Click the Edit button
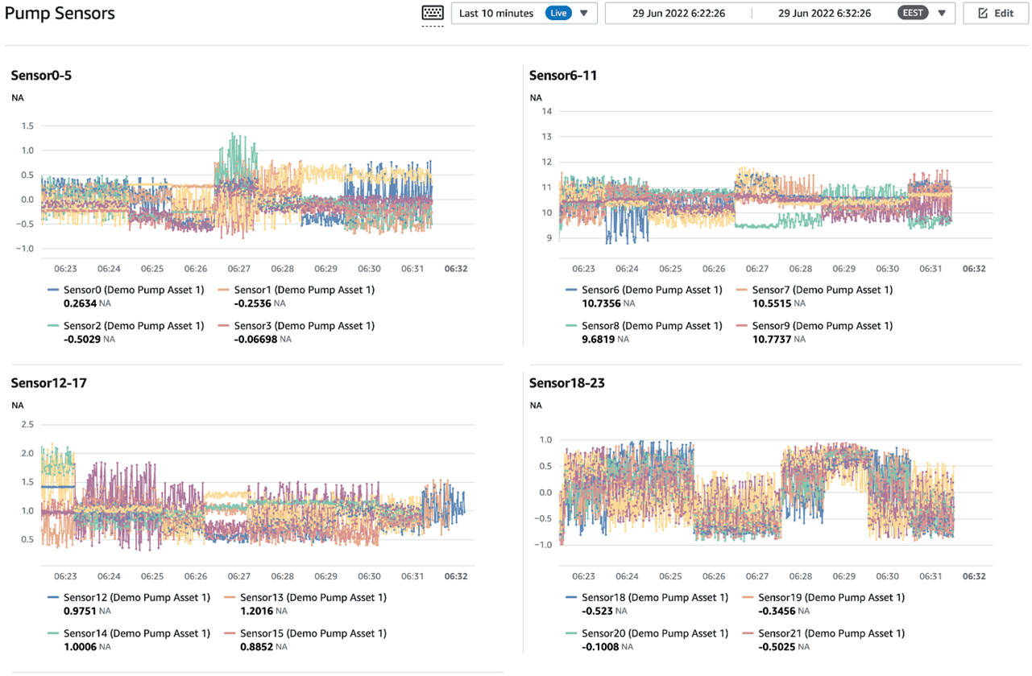Screen dimensions: 1032x676 point(995,13)
